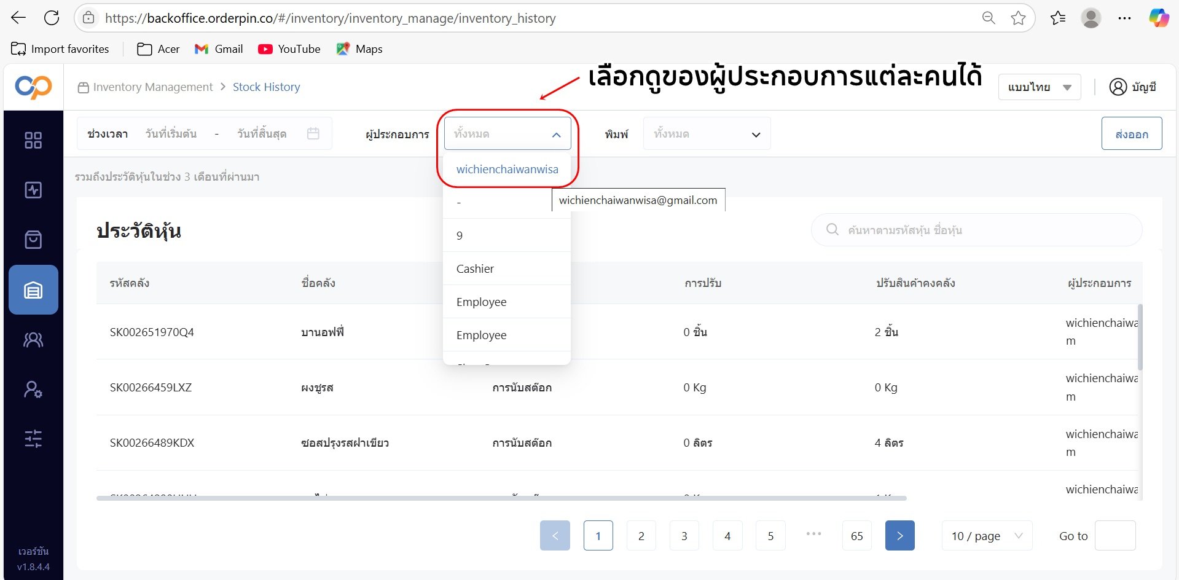Click the ปรับสินค้าคงคลัง column header
This screenshot has height=580, width=1179.
click(915, 283)
